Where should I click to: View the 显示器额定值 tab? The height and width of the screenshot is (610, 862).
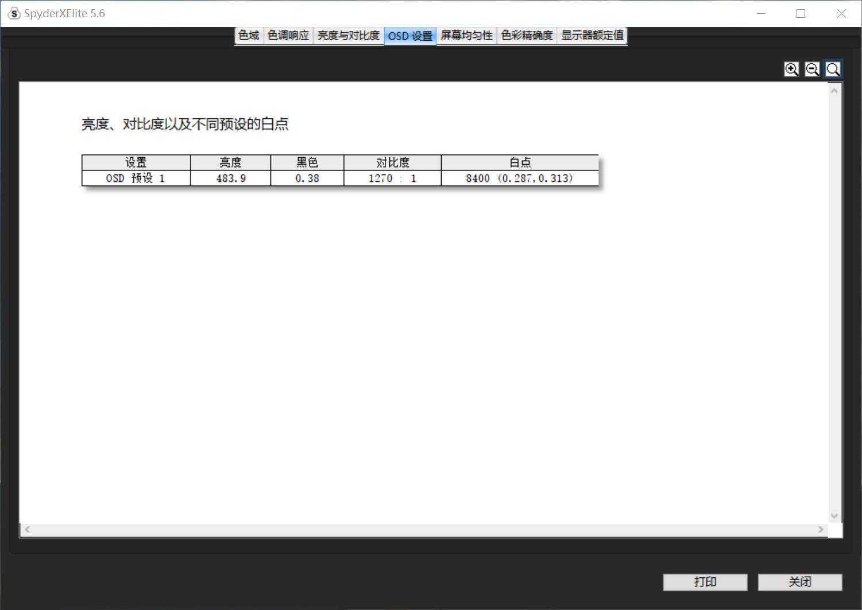click(592, 35)
